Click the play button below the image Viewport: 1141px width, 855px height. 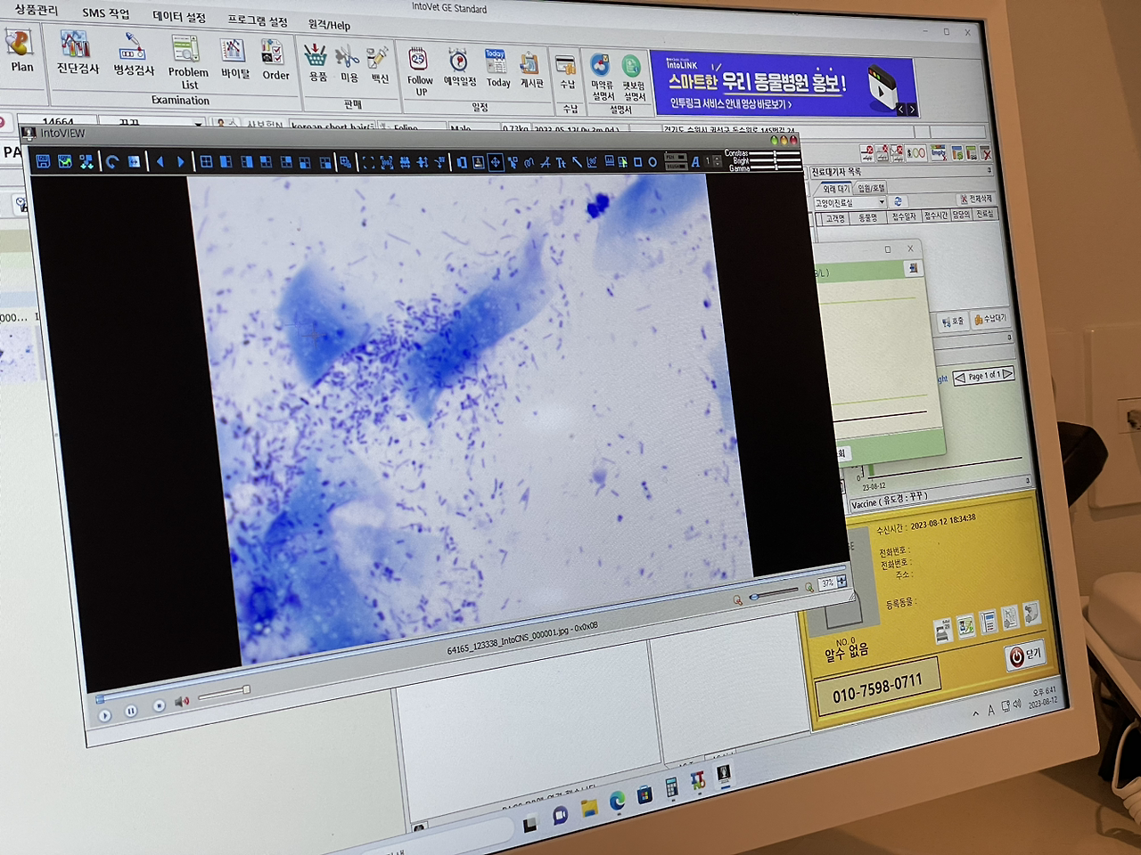104,715
